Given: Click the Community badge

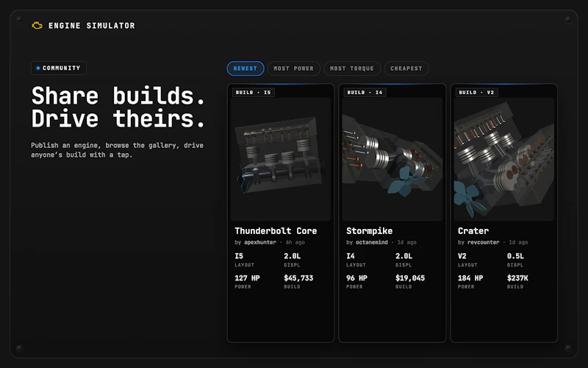Looking at the screenshot, I should click(x=59, y=68).
